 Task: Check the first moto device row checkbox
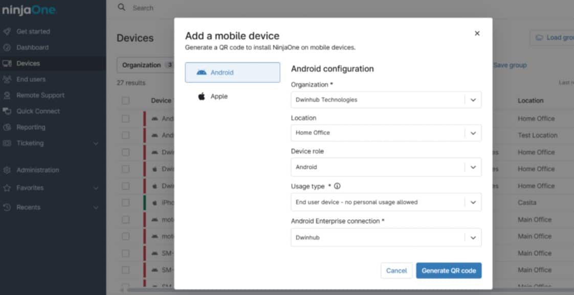coord(125,220)
